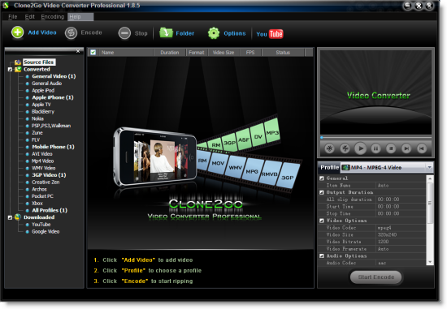Click the Start Encode button
The width and height of the screenshot is (447, 309).
click(x=375, y=277)
